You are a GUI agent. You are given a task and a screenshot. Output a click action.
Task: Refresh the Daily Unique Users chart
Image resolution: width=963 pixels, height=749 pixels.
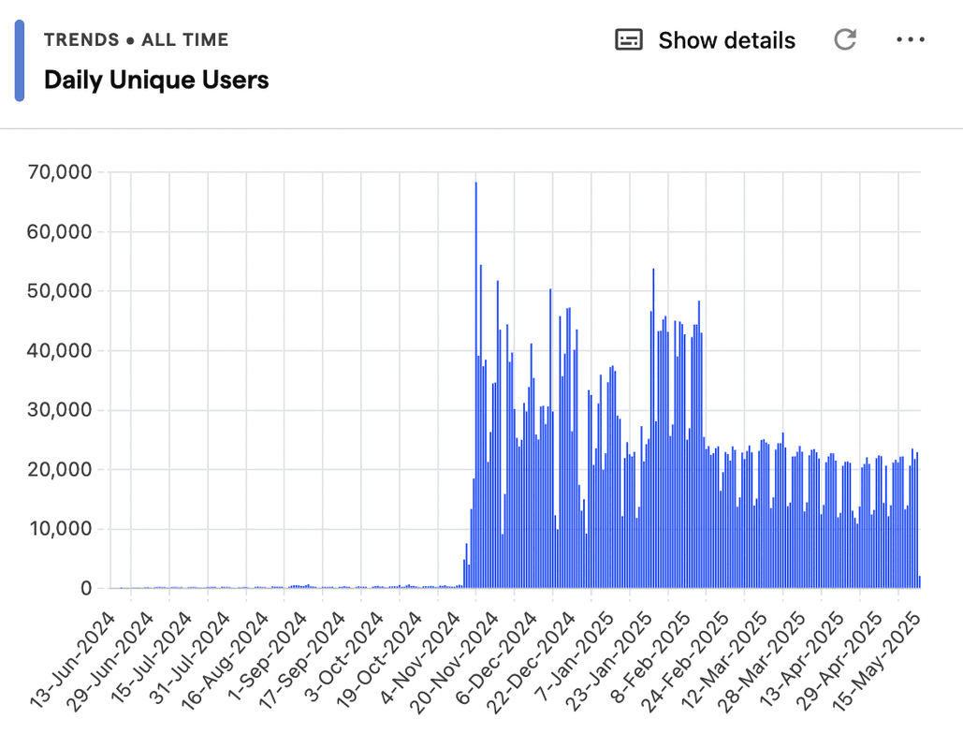pos(845,39)
